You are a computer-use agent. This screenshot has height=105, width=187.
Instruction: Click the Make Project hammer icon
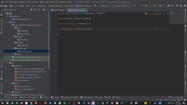(x=95, y=6)
